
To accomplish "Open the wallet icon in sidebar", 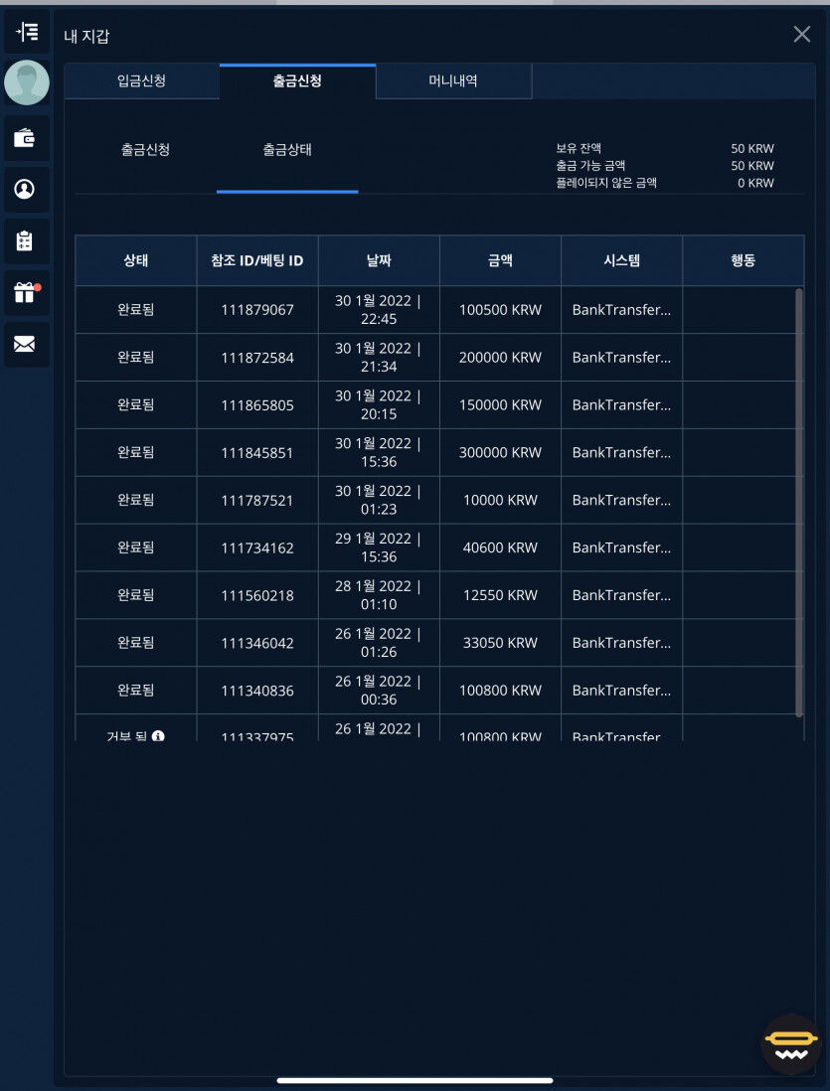I will pyautogui.click(x=27, y=138).
